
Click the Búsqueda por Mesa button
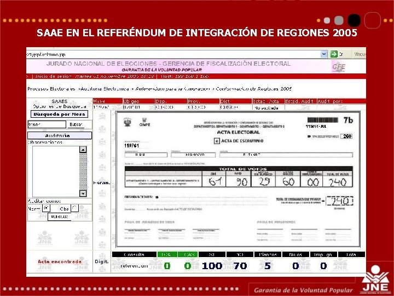point(59,114)
